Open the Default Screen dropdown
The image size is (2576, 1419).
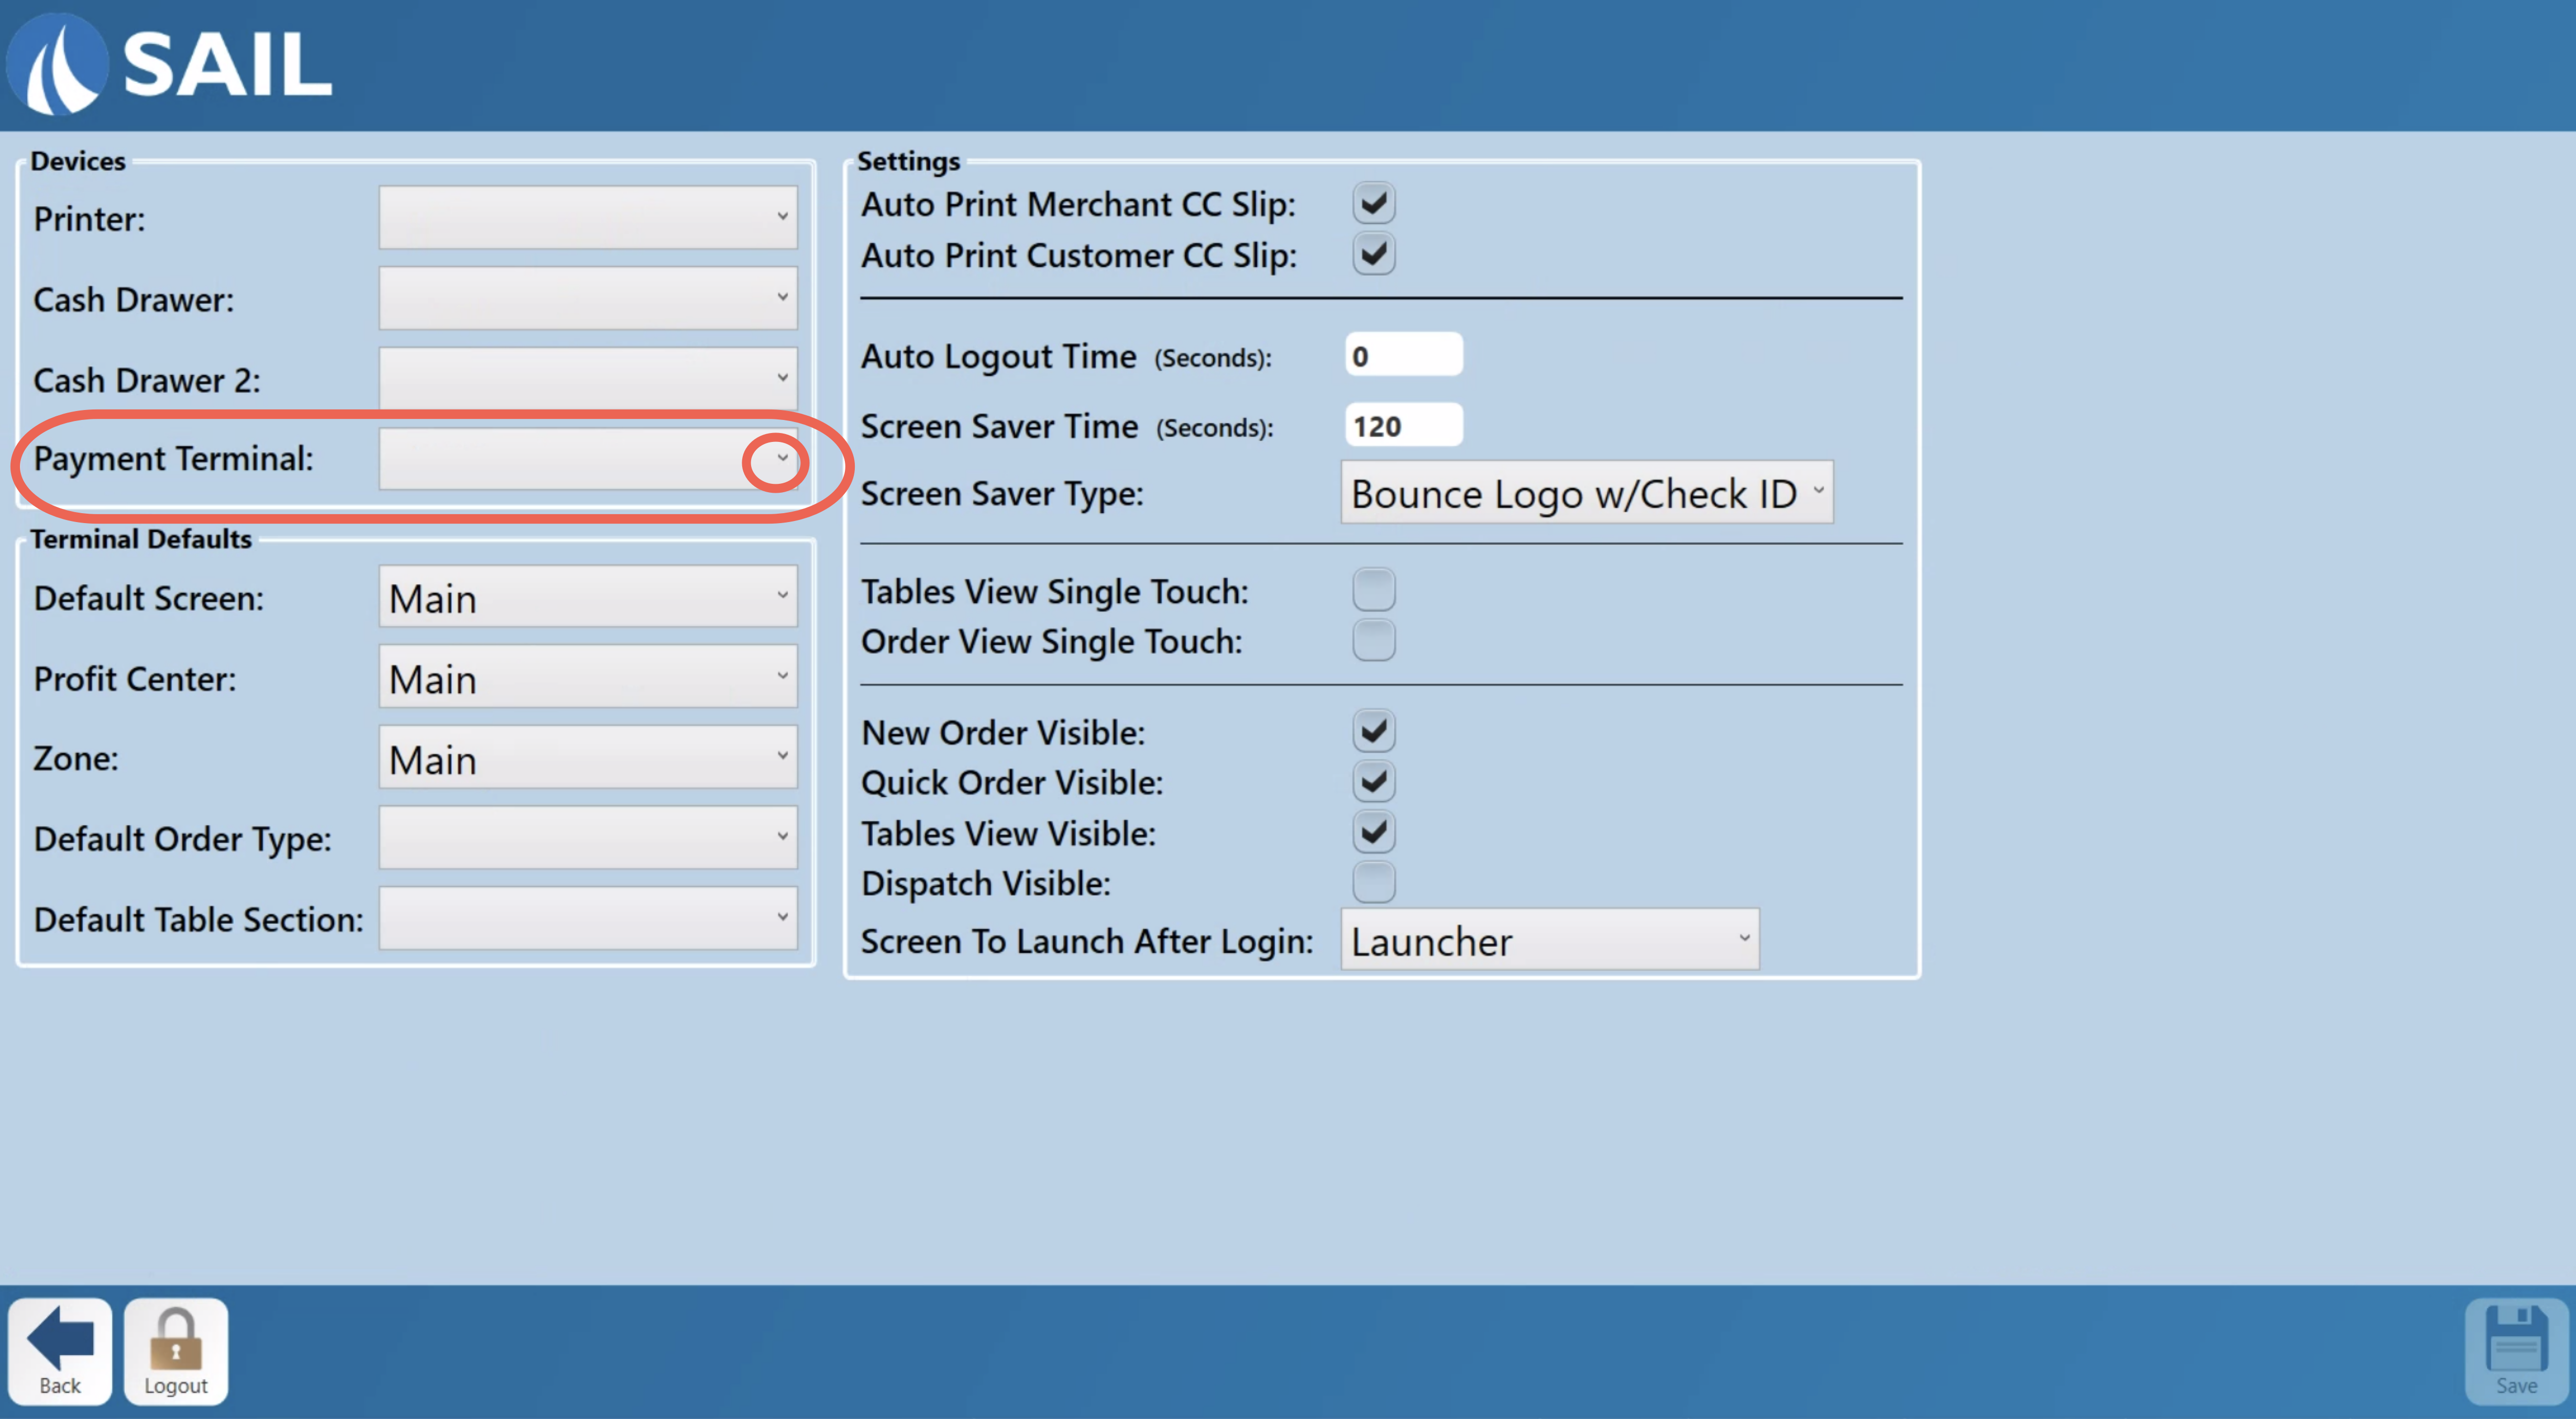coord(588,597)
